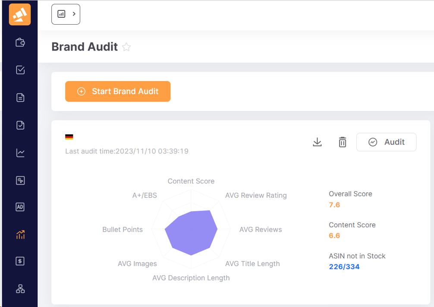Viewport: 434px width, 307px height.
Task: Click the hierarchy org-chart icon in sidebar
Action: [x=20, y=289]
